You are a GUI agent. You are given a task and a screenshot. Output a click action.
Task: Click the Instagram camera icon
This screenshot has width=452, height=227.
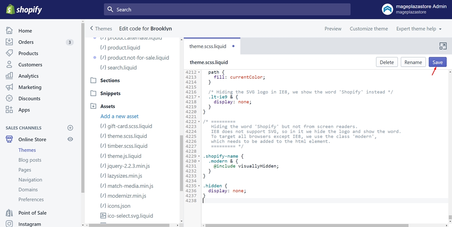click(9, 224)
